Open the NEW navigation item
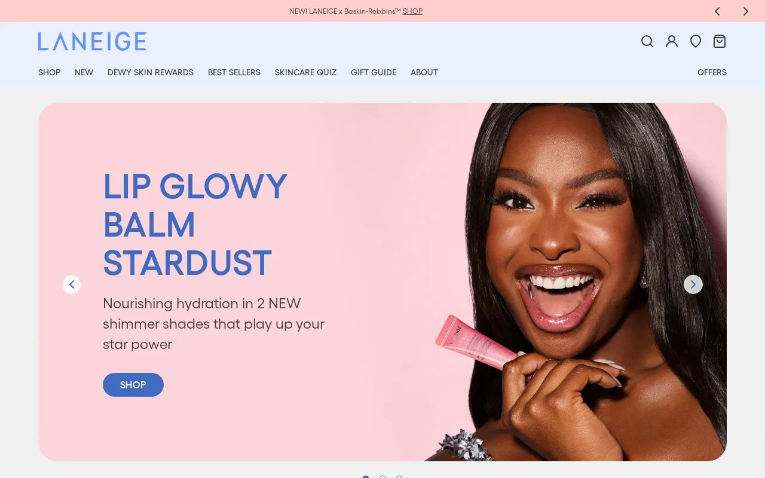The image size is (765, 478). (84, 72)
